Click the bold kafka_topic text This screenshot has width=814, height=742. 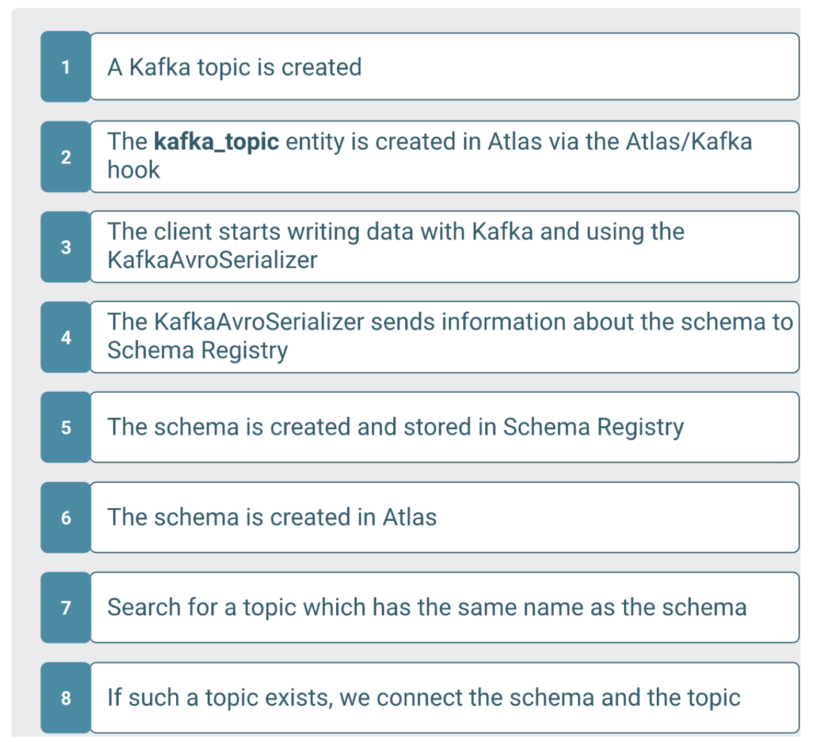(x=216, y=142)
